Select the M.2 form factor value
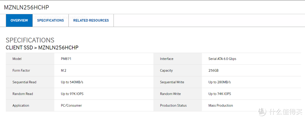The width and height of the screenshot is (305, 119). [64, 71]
